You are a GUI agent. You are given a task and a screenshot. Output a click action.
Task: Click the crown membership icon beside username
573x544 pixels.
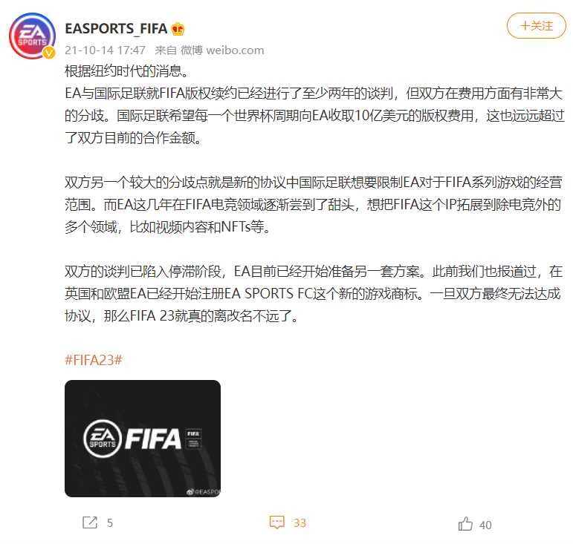178,29
